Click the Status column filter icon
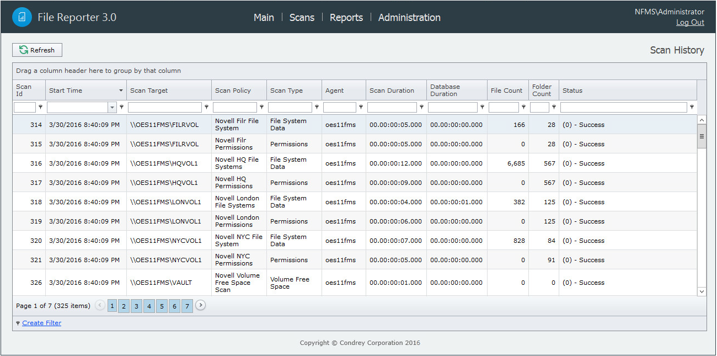The height and width of the screenshot is (356, 717). [692, 108]
